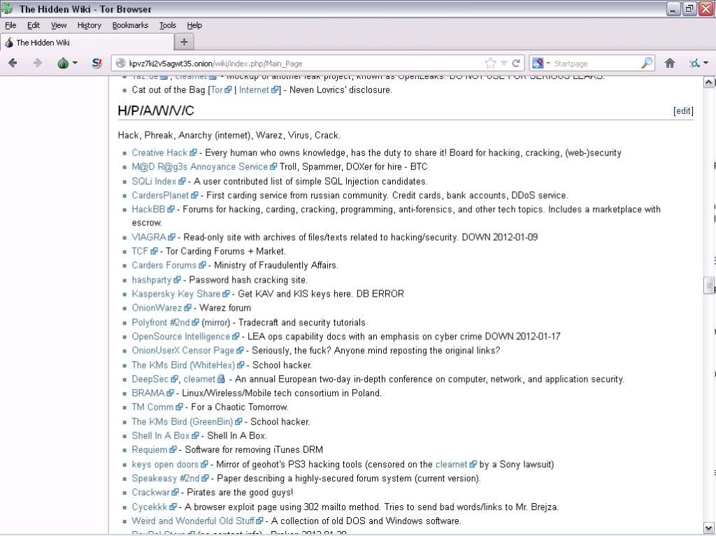Viewport: 716px width, 536px height.
Task: Open Tools menu
Action: (168, 25)
